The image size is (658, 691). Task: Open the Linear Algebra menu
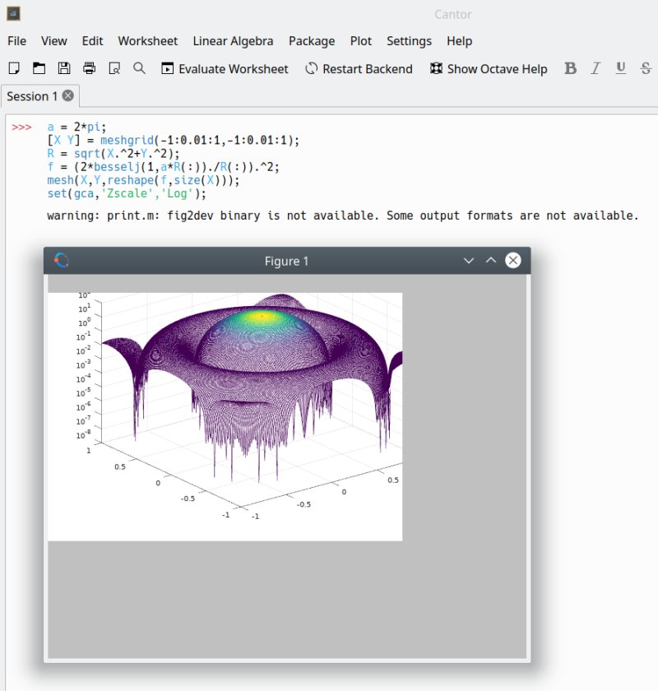[x=233, y=41]
